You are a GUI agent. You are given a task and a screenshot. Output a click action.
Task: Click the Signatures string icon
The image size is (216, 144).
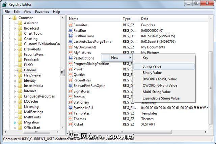tap(71, 91)
